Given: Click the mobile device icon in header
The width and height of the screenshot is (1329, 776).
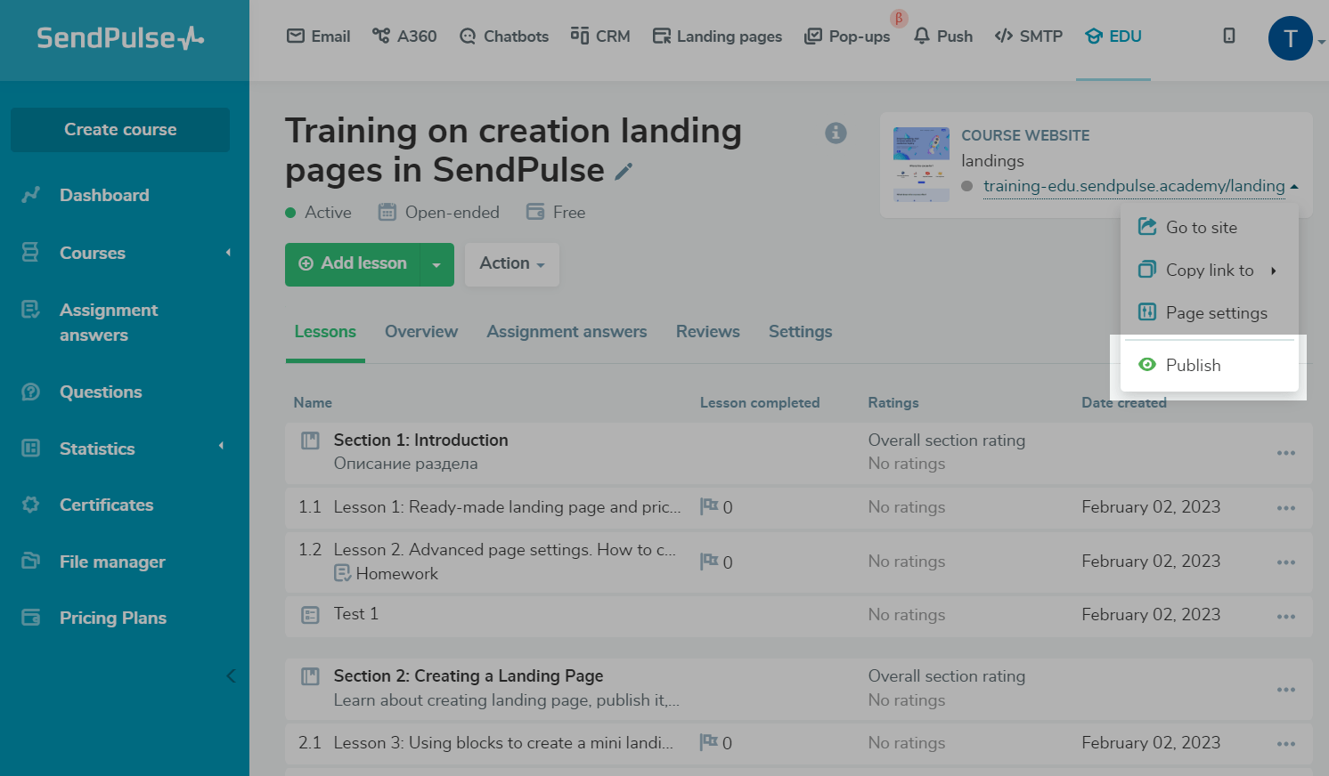Looking at the screenshot, I should [1229, 36].
